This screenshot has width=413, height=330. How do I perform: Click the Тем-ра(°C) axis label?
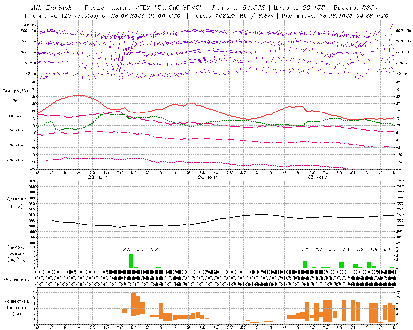click(x=15, y=91)
